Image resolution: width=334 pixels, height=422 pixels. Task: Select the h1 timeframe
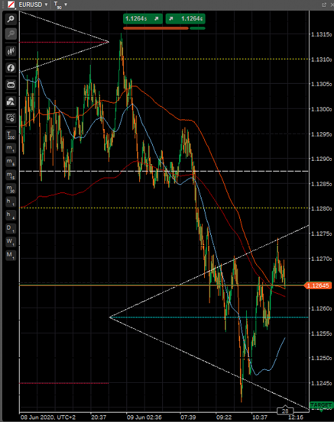(x=11, y=202)
